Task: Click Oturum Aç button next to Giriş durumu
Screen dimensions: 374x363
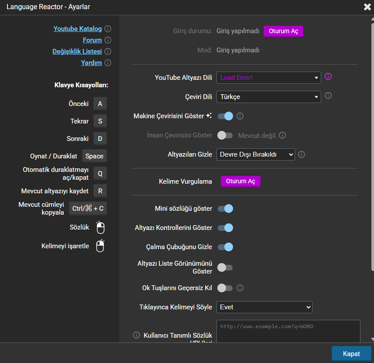Action: (283, 31)
